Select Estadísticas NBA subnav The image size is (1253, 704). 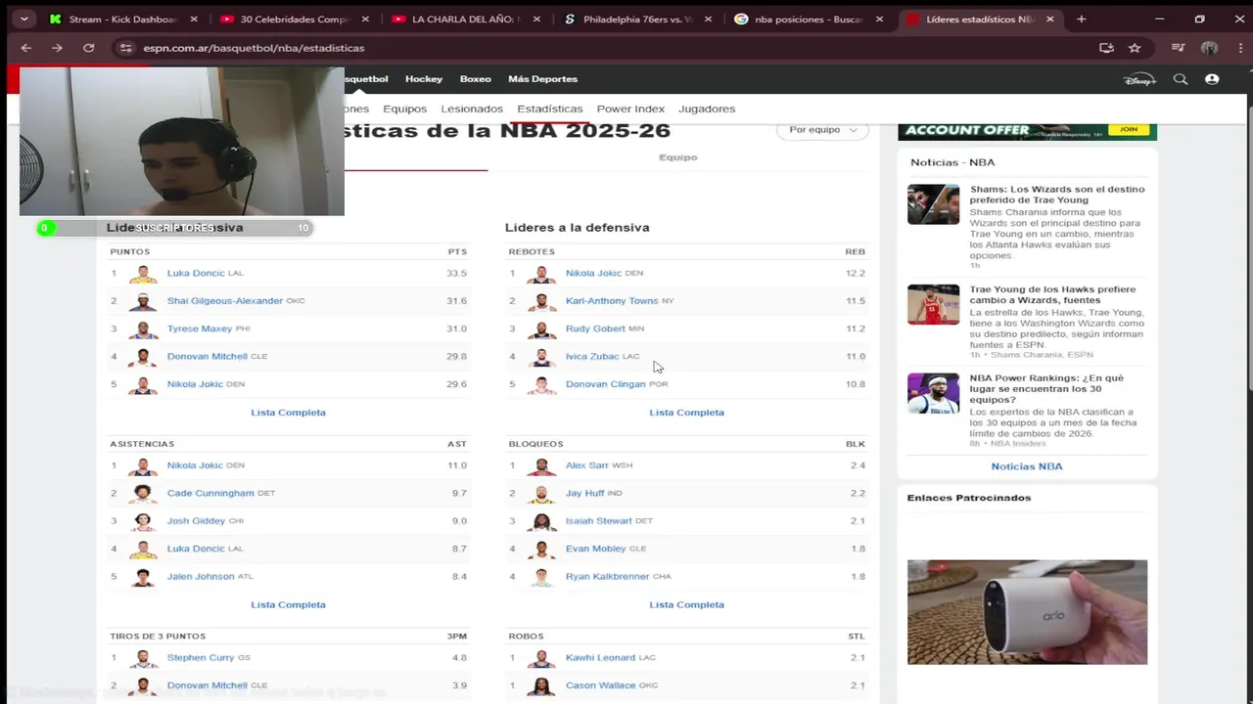550,109
